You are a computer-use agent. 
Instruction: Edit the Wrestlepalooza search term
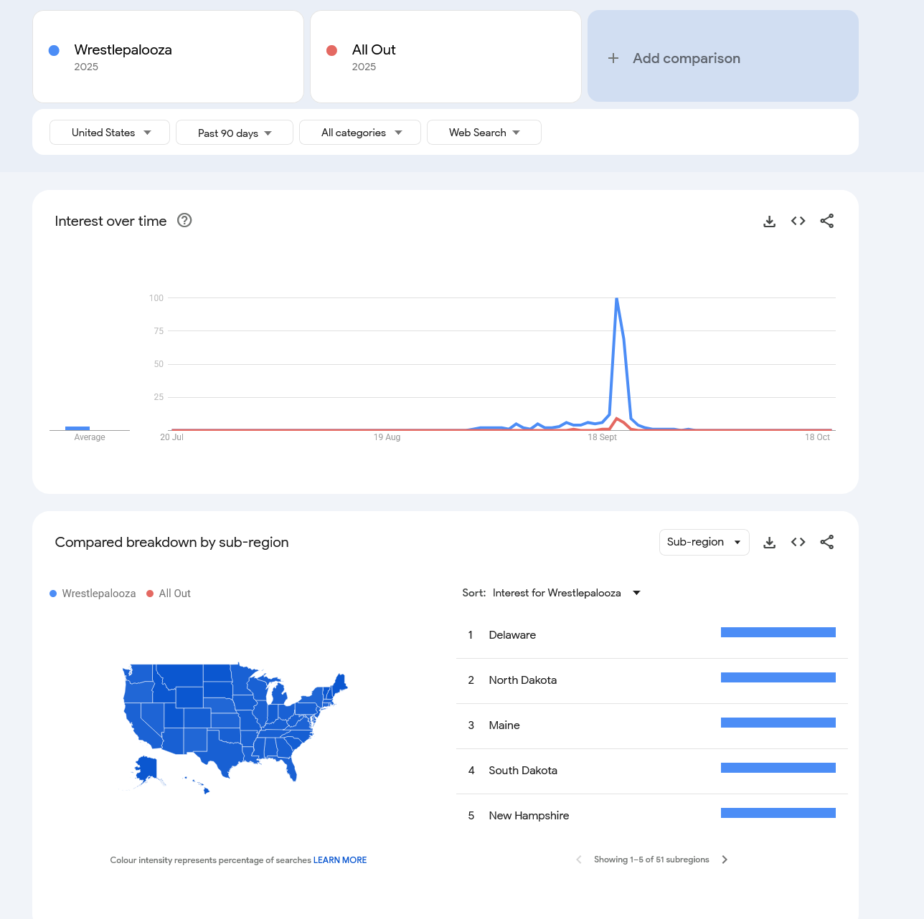click(x=123, y=50)
